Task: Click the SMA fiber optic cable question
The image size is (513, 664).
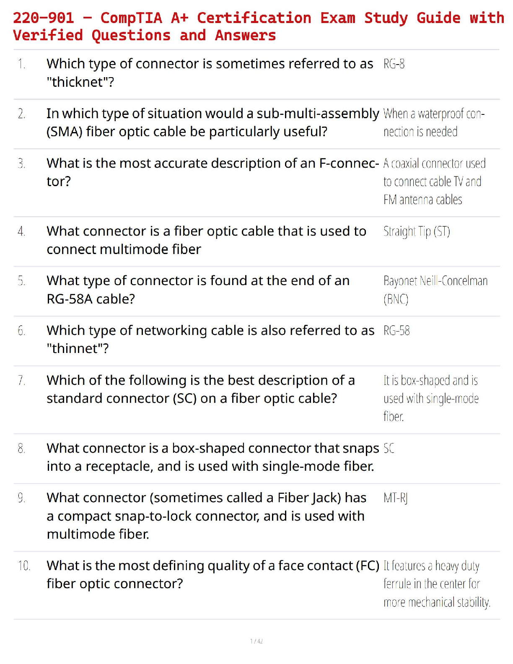Action: (x=212, y=122)
